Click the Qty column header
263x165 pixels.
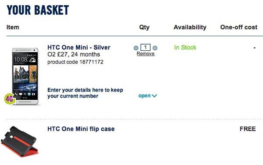pyautogui.click(x=144, y=27)
